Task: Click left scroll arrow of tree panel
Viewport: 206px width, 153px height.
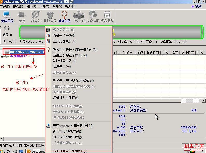Action: point(2,139)
